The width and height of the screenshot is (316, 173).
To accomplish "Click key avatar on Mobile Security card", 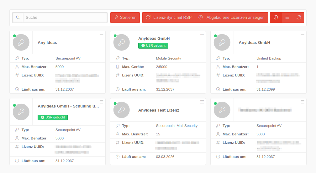I will (x=122, y=42).
